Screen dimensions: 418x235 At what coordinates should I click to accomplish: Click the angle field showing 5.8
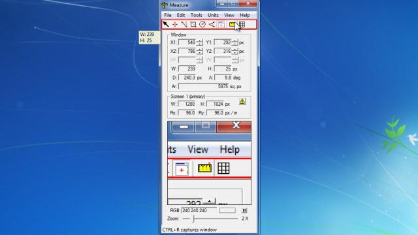pyautogui.click(x=223, y=78)
